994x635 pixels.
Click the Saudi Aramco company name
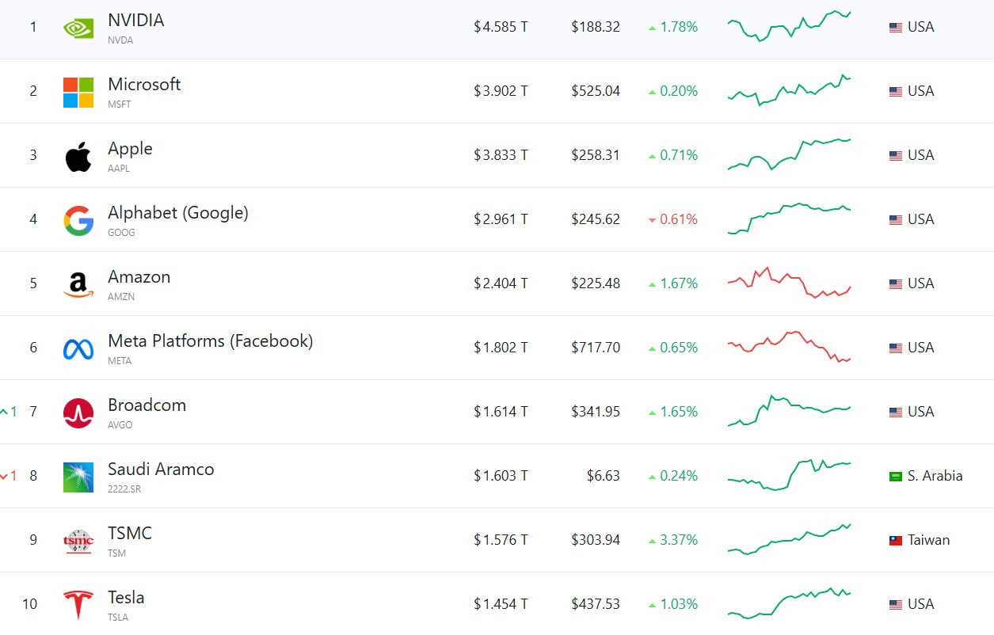(161, 470)
